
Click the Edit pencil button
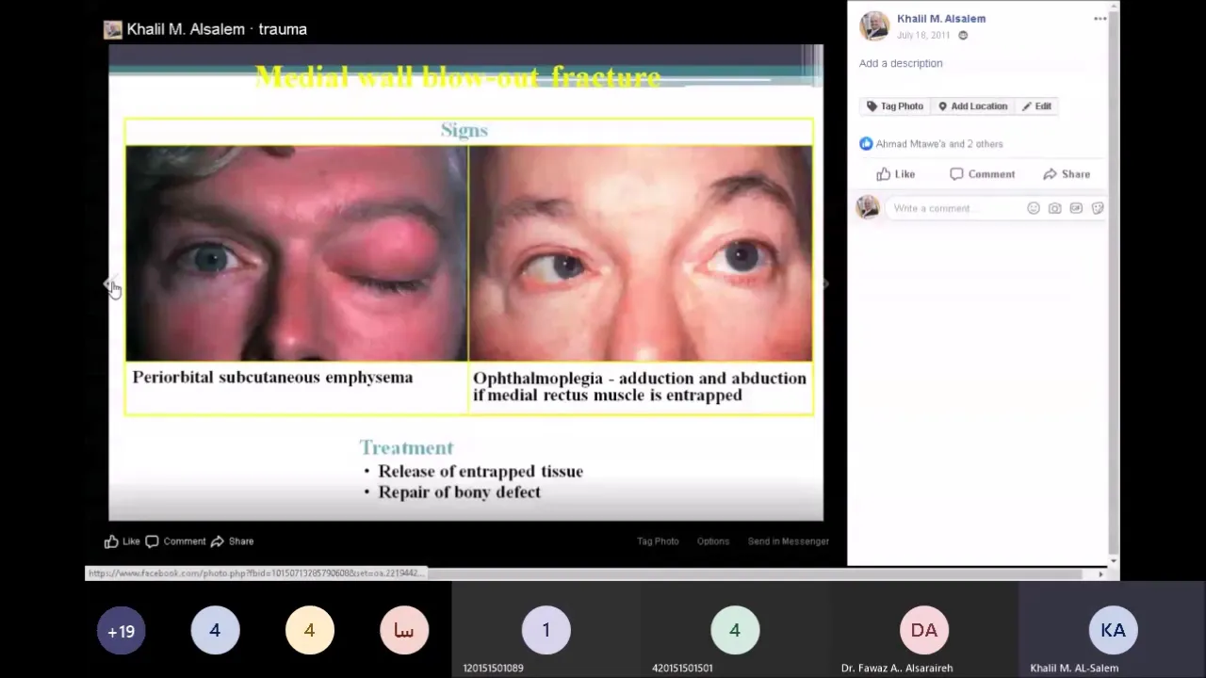1036,106
